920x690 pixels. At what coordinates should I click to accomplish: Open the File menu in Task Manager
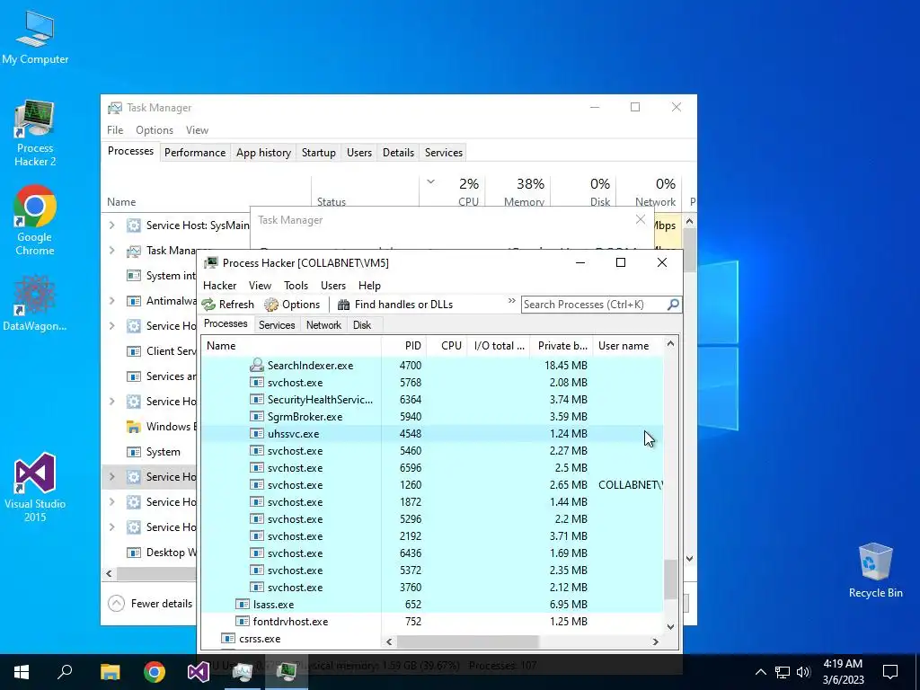tap(115, 130)
